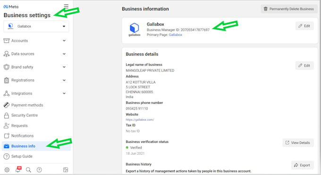
Task: Open Payment methods menu item
Action: click(36, 105)
